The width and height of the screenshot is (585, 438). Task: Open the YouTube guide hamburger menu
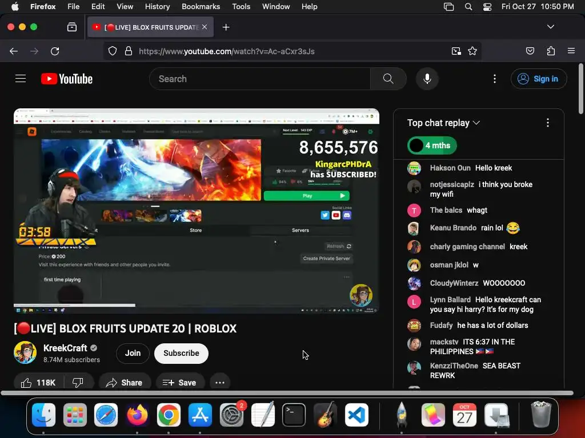[x=21, y=79]
